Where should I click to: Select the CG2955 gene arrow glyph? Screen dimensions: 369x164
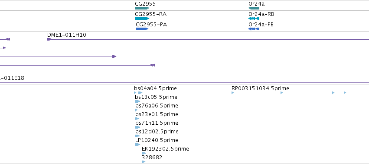[x=142, y=8]
